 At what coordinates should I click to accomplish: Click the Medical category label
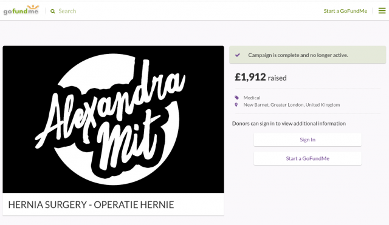[252, 98]
